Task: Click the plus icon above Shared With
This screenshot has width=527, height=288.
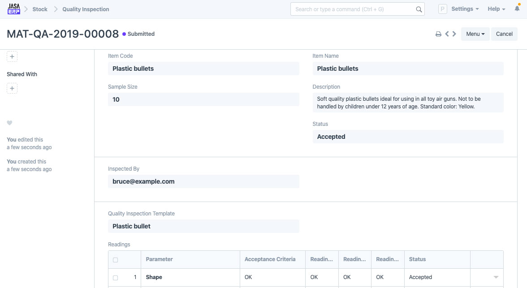Action: [12, 56]
